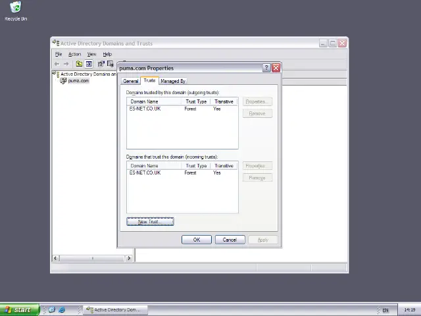Click the Apply button
This screenshot has width=421, height=316.
tap(263, 240)
